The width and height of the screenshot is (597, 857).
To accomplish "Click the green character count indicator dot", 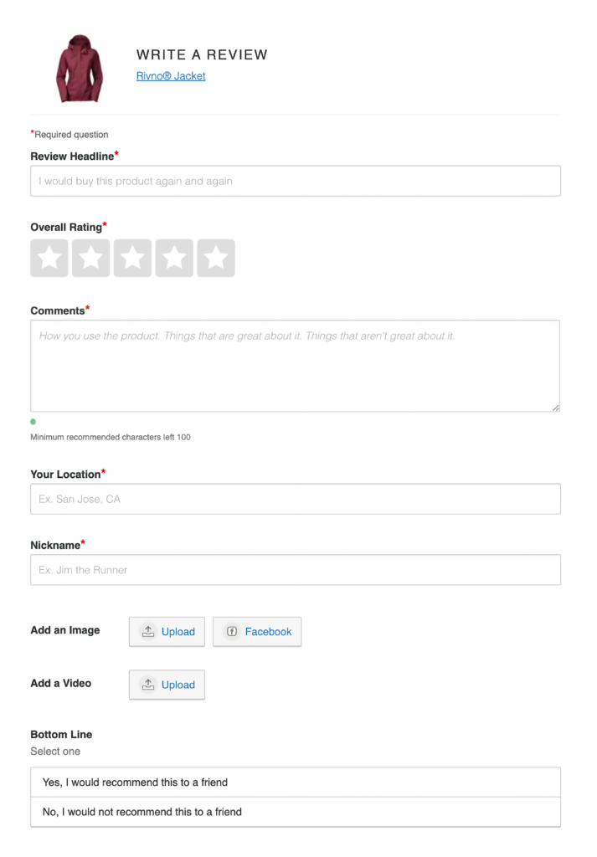I will pos(33,422).
